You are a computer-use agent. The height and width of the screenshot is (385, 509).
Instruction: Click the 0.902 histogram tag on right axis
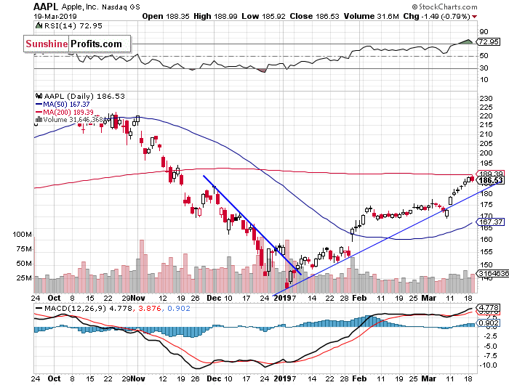tap(488, 323)
